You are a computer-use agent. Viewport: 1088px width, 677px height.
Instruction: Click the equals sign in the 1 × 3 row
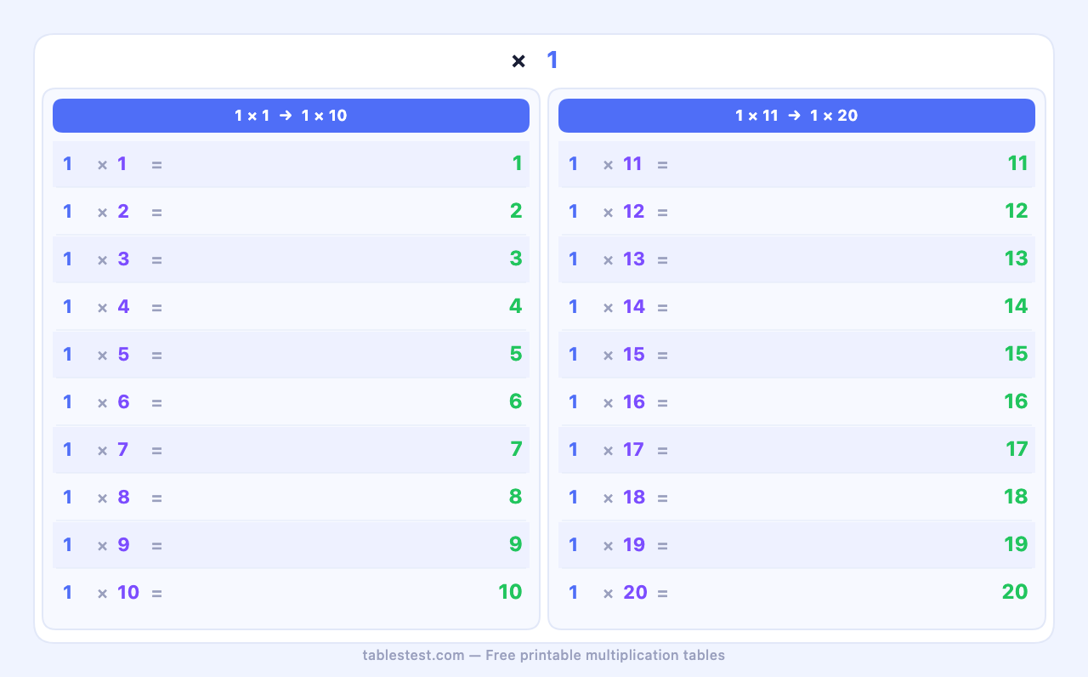pyautogui.click(x=156, y=259)
